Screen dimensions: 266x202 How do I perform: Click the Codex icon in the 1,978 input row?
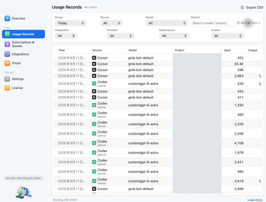click(94, 152)
